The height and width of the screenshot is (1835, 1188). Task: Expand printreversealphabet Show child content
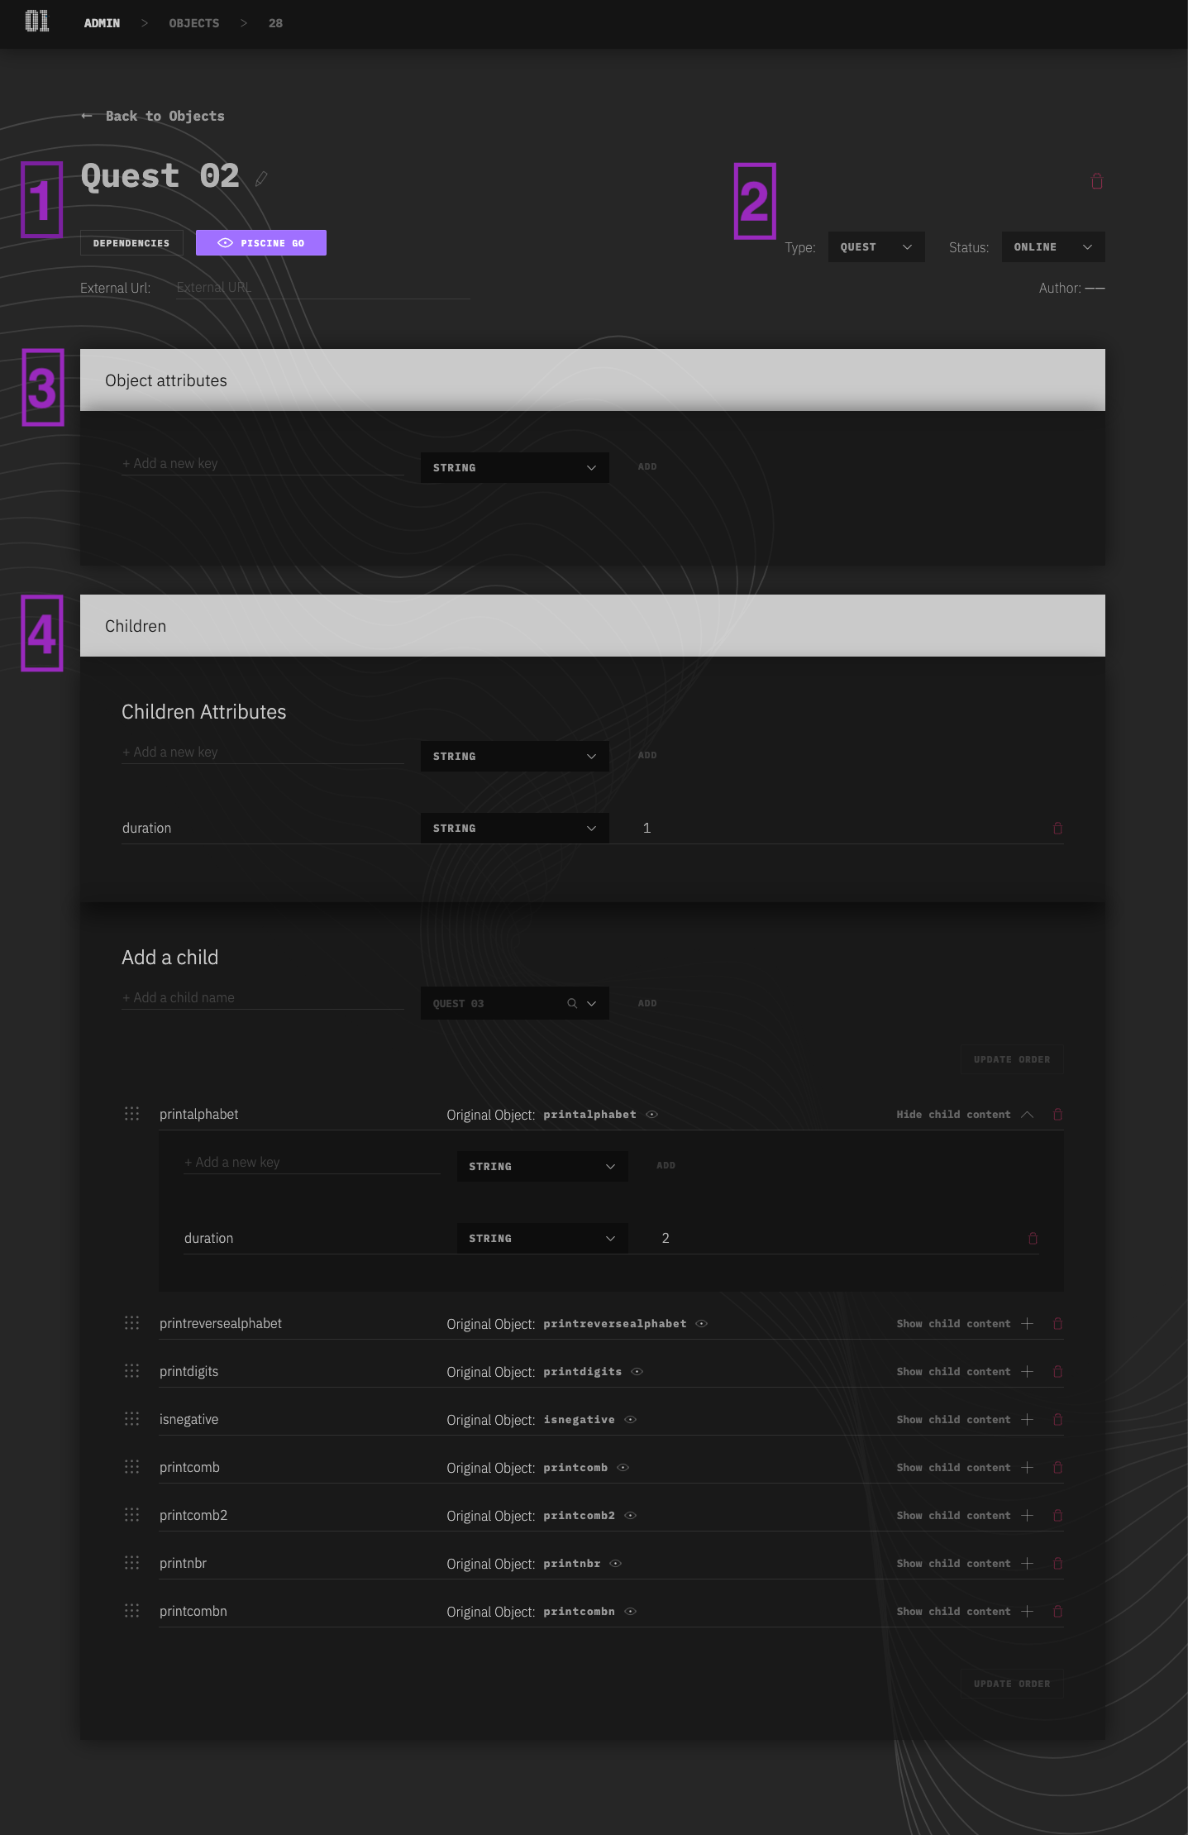point(965,1324)
